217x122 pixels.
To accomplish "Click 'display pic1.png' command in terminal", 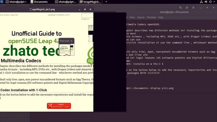I will (x=162, y=88).
